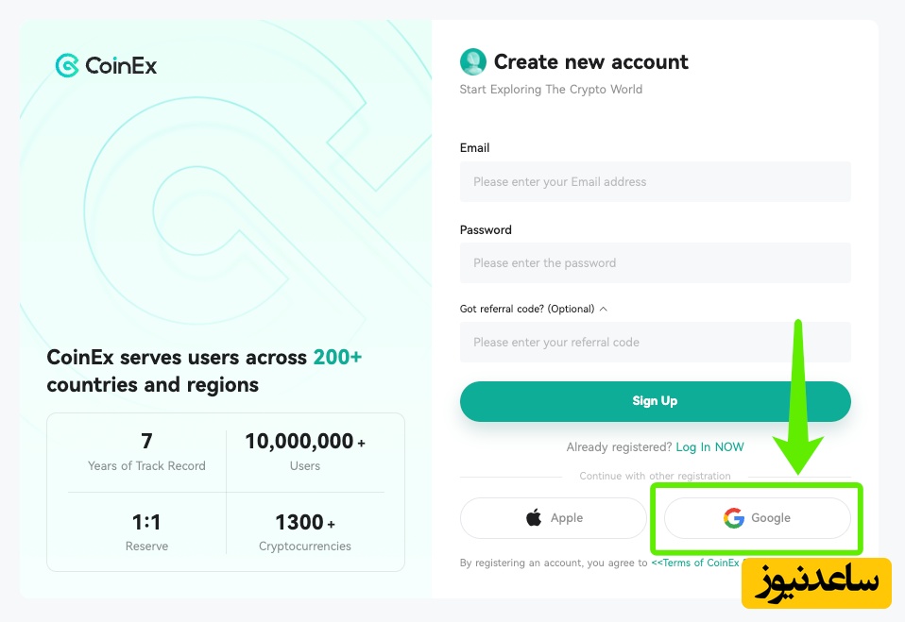Click the Create new account heading
This screenshot has height=622, width=905.
(590, 62)
